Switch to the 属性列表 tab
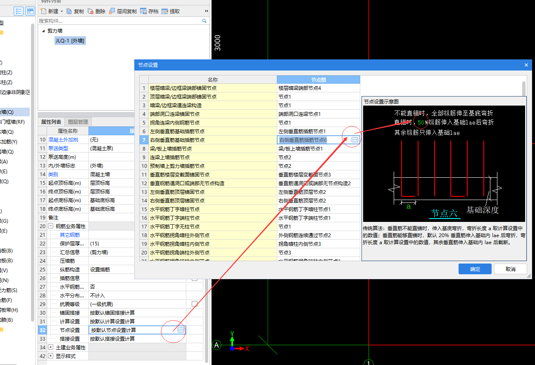 click(51, 122)
